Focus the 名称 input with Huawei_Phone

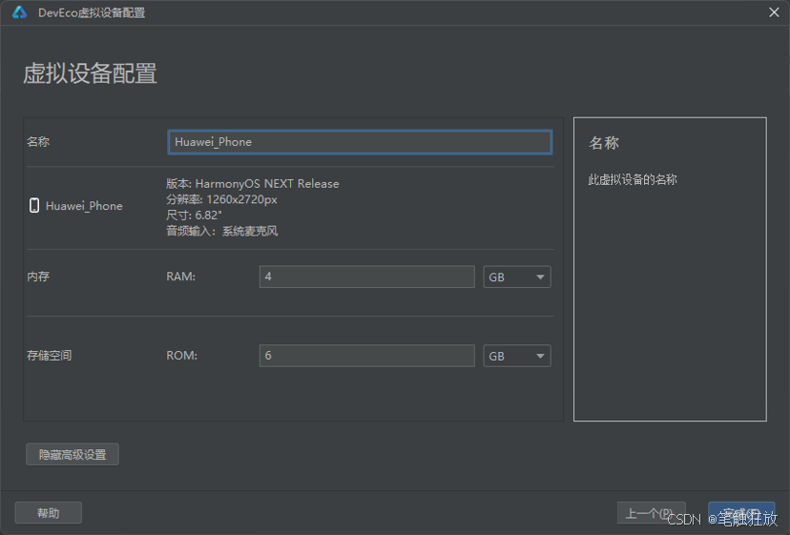click(x=360, y=142)
